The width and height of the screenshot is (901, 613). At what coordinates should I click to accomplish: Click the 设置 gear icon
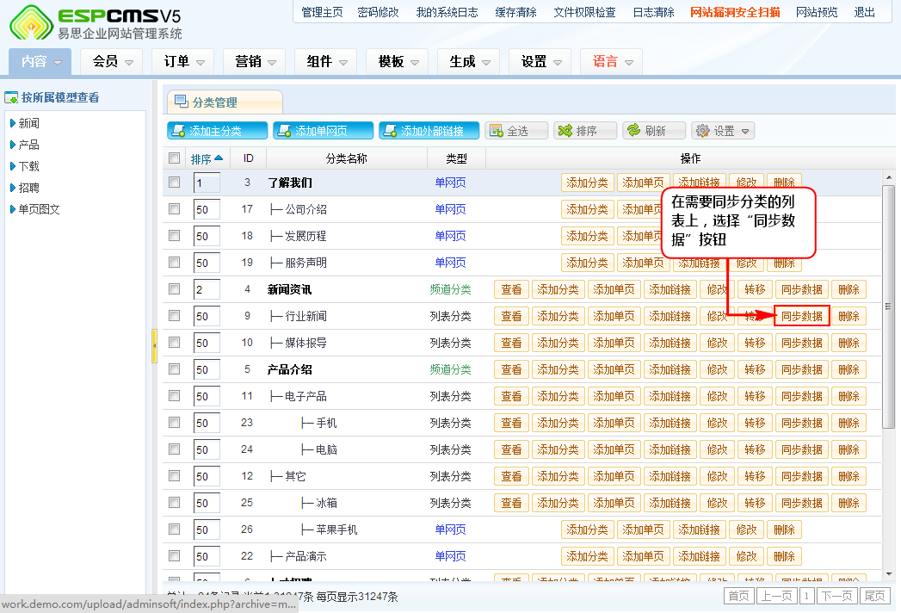click(x=702, y=131)
